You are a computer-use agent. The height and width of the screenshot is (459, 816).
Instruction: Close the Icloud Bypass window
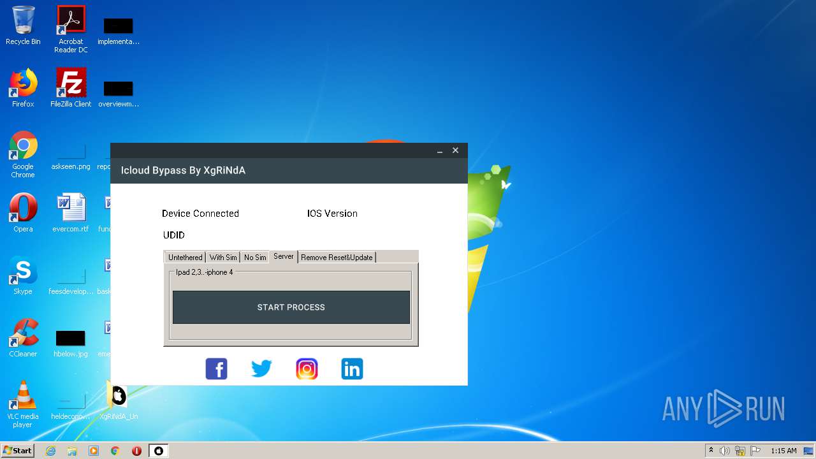click(455, 150)
